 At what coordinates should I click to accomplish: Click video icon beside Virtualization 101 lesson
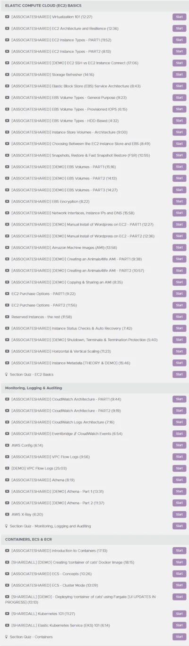(7, 17)
